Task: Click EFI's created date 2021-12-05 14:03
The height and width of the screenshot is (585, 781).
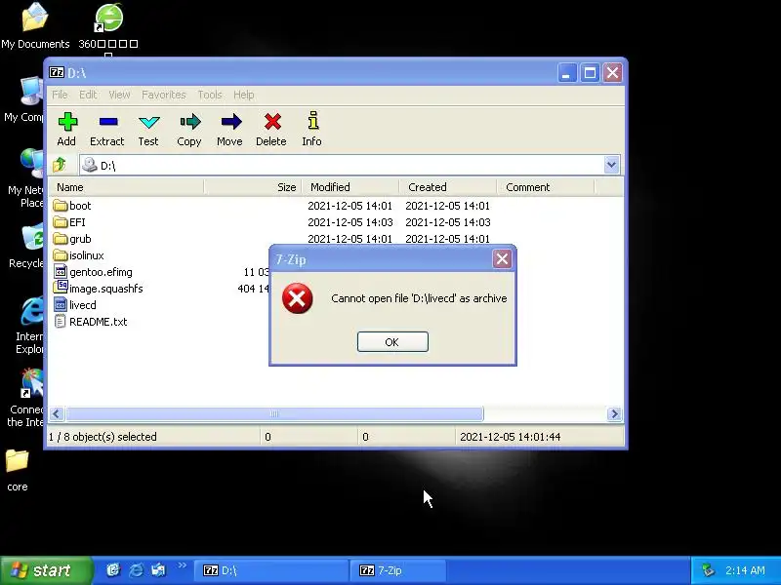Action: [x=448, y=222]
